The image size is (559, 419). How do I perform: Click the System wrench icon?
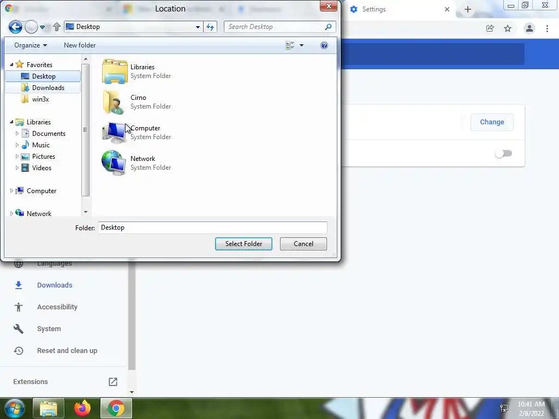[x=19, y=329]
